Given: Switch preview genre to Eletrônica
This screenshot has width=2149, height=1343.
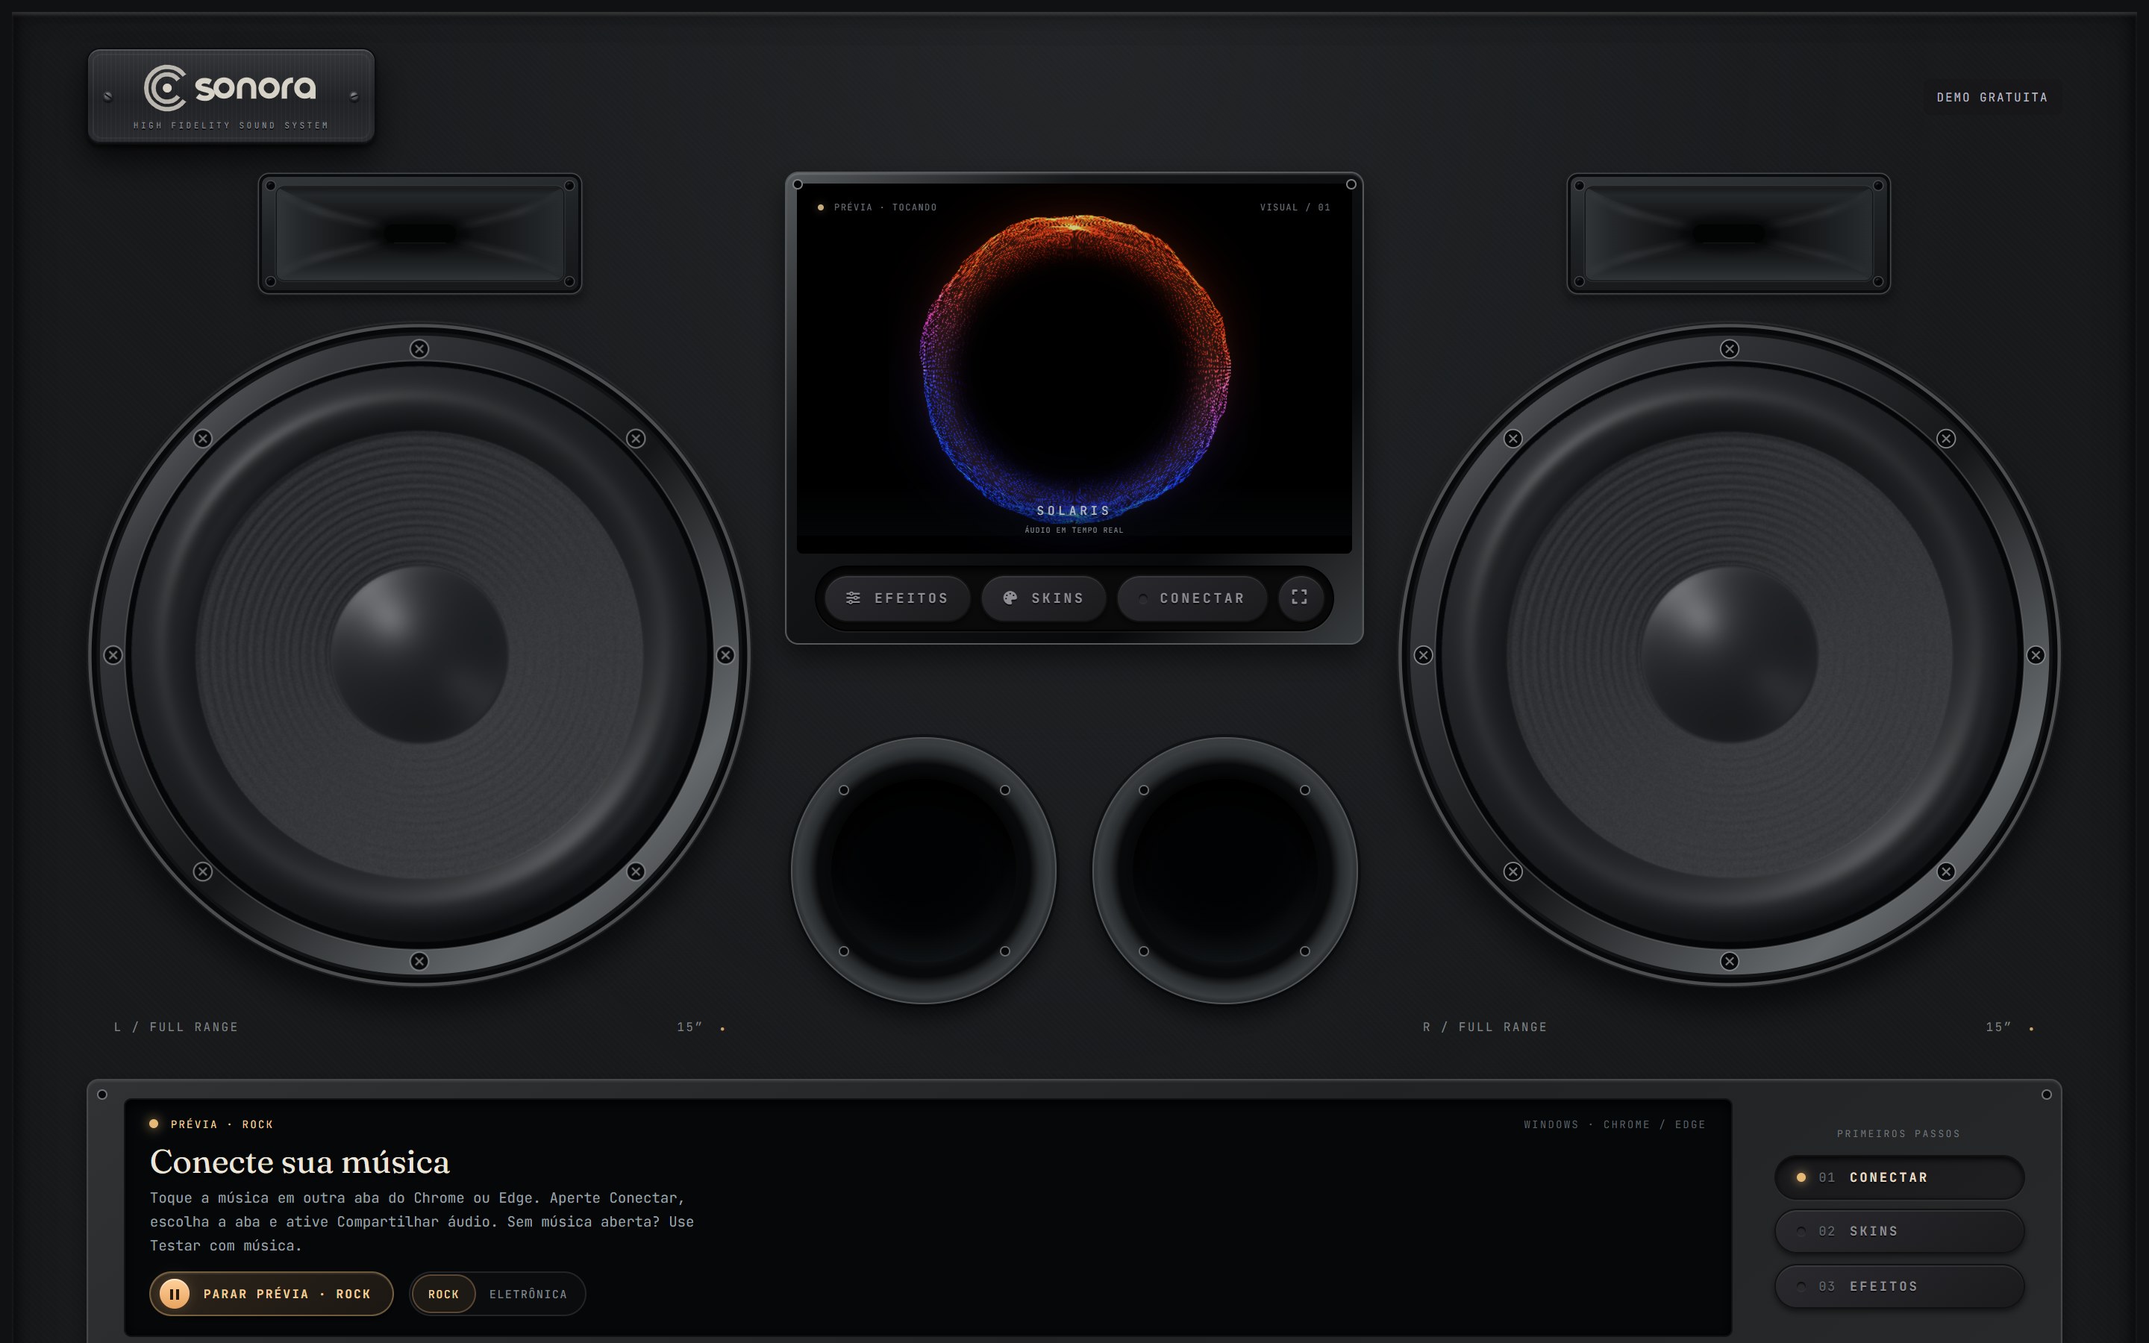Looking at the screenshot, I should coord(528,1295).
